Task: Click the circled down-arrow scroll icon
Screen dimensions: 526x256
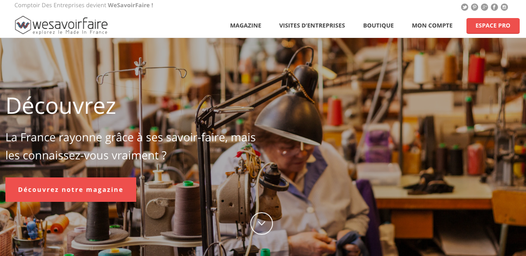Action: click(x=262, y=223)
